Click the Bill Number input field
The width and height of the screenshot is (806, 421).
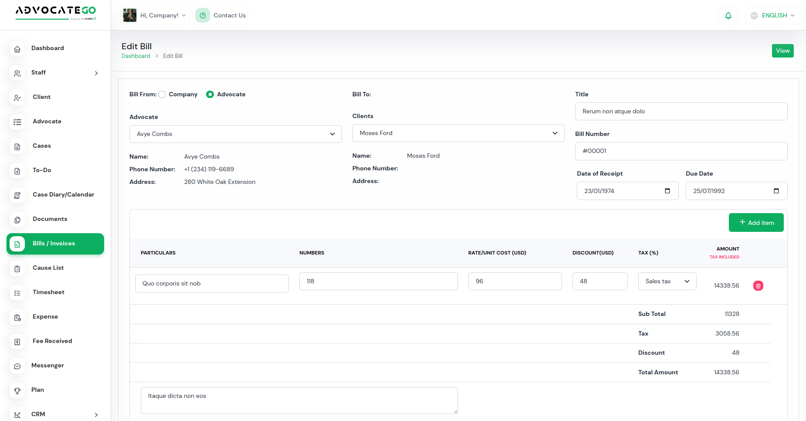coord(681,151)
